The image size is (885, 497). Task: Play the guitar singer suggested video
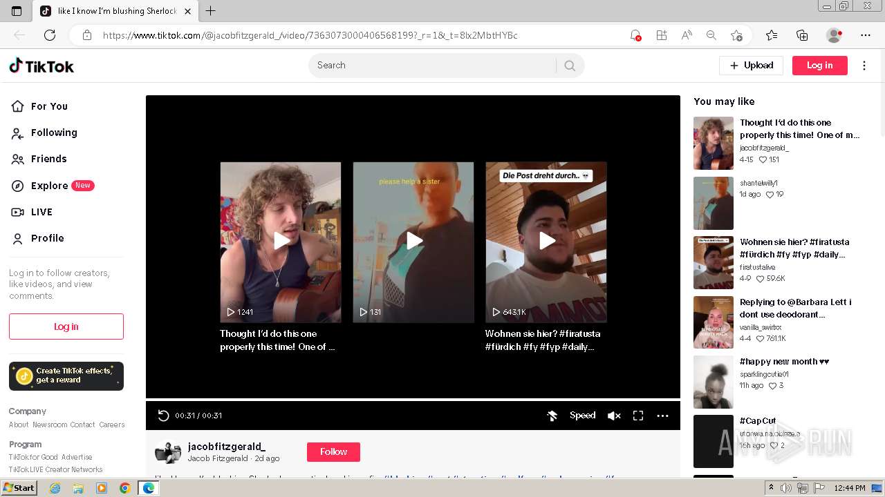[x=281, y=242]
